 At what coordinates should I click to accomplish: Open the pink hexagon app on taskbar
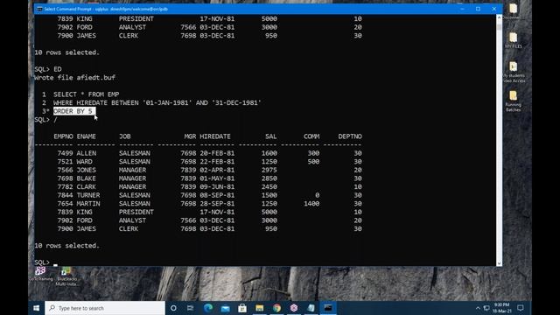point(294,308)
